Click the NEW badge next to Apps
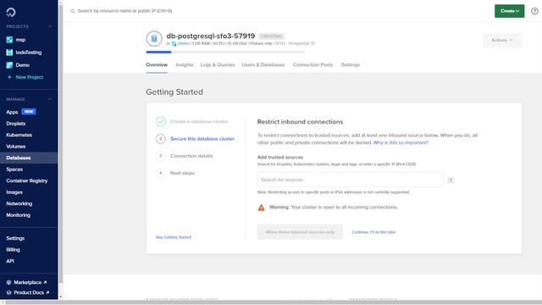The height and width of the screenshot is (305, 542). tap(29, 112)
